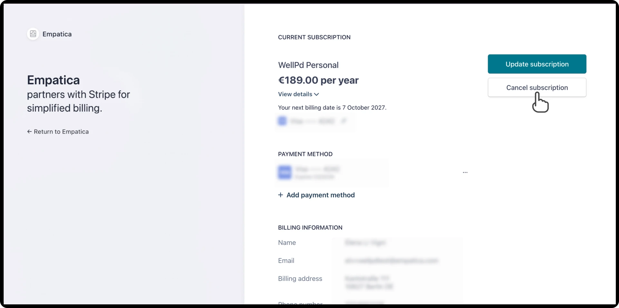
Task: Click the small card icon below billing date
Action: tap(282, 121)
